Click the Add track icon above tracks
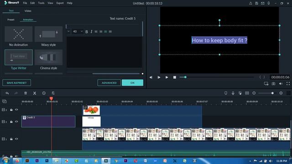The image size is (292, 164). point(5,101)
